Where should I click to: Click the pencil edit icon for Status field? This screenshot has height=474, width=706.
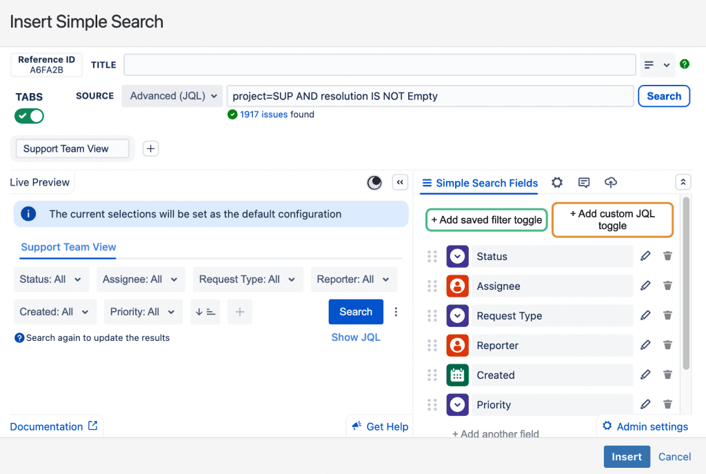[645, 256]
